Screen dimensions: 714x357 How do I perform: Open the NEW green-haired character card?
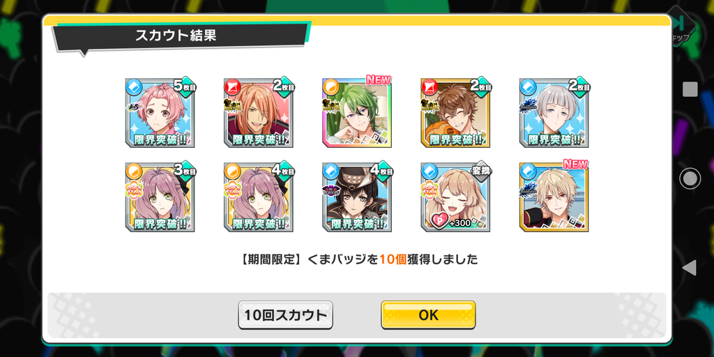(x=356, y=113)
